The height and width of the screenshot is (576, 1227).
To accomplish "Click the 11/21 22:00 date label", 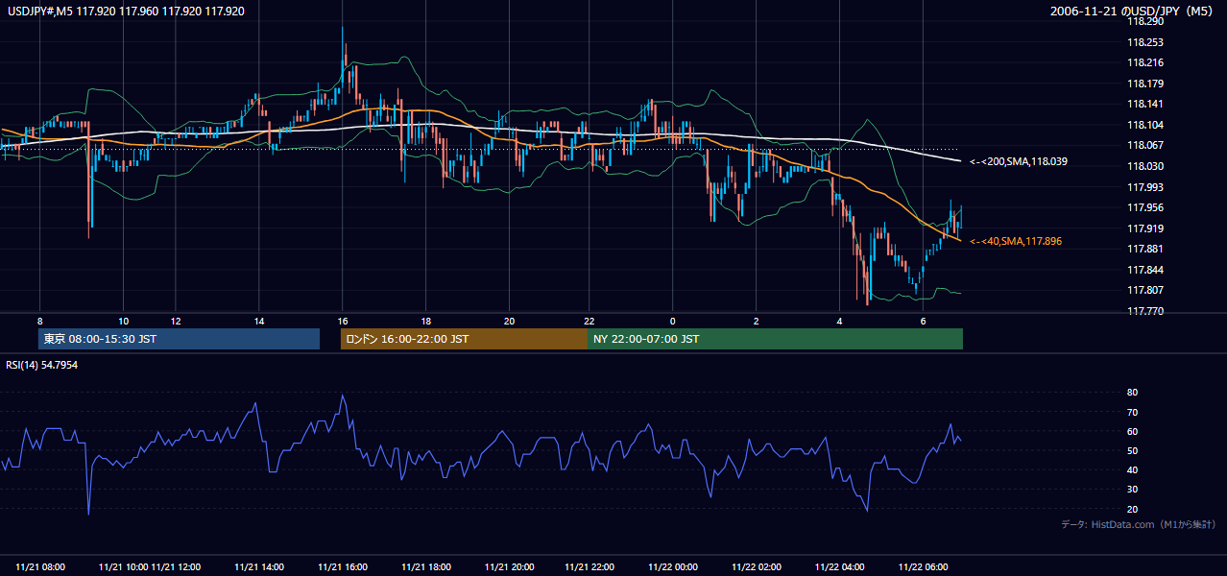I will (590, 567).
